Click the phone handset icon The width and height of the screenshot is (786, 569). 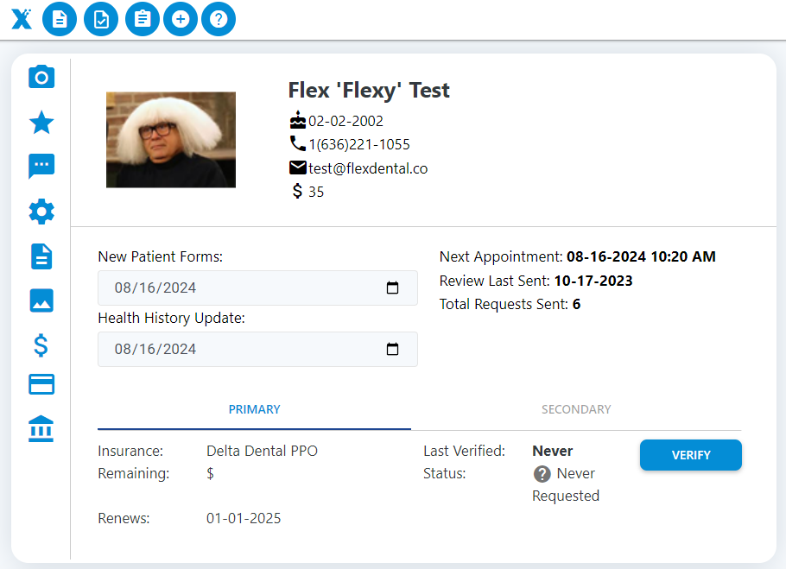[x=298, y=143]
